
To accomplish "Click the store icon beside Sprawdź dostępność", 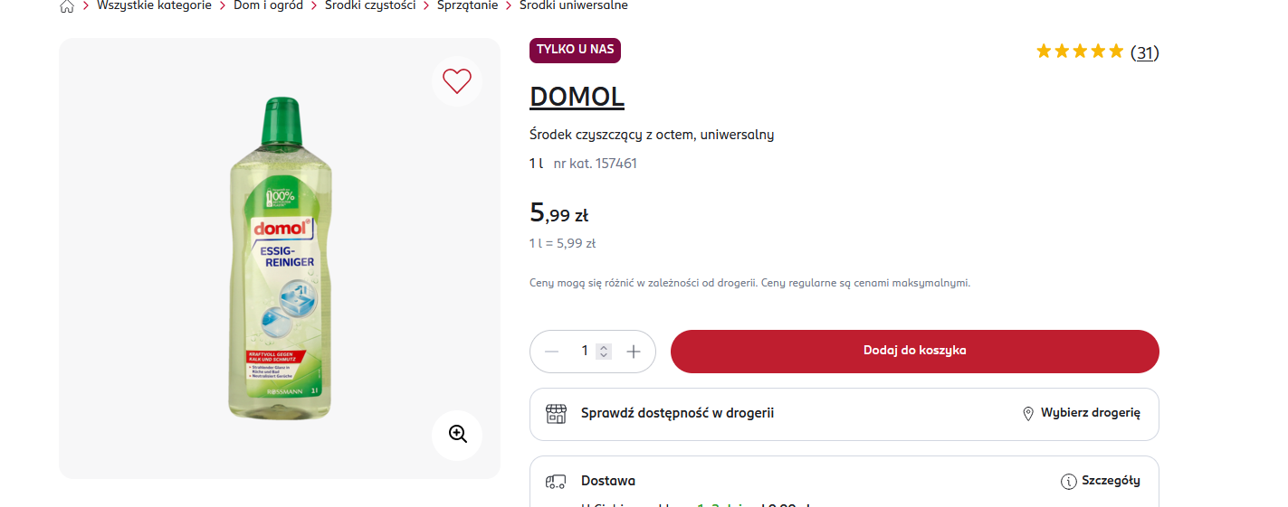I will point(556,414).
